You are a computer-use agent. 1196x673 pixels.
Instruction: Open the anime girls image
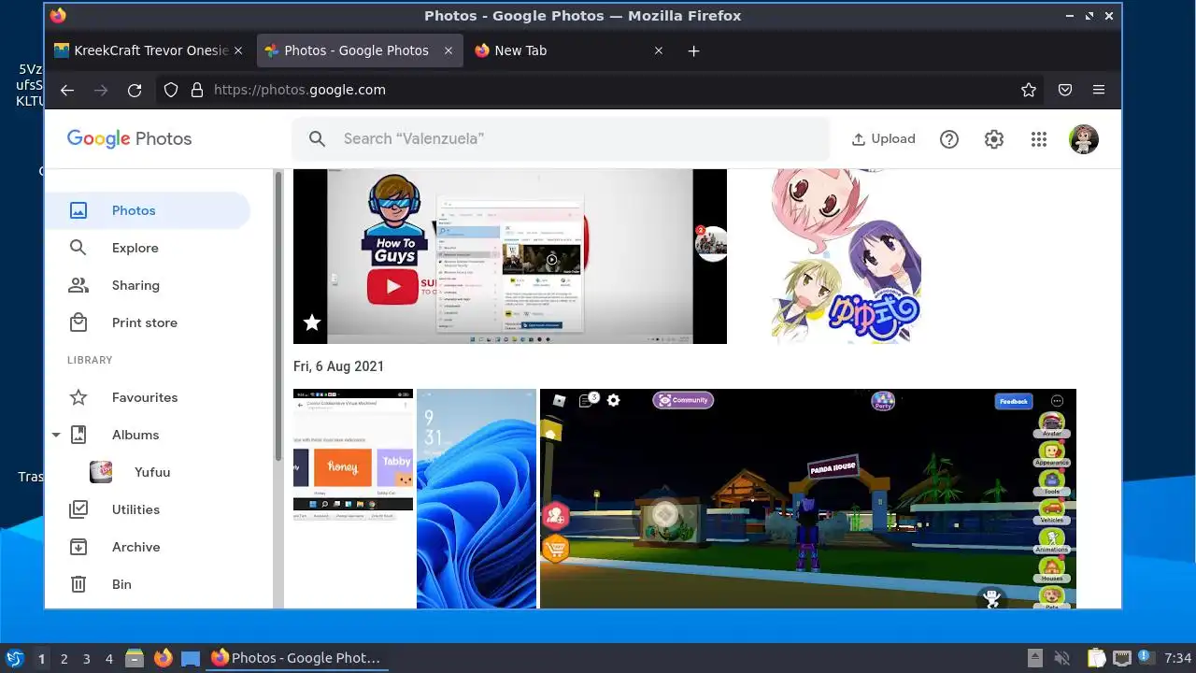tap(847, 256)
